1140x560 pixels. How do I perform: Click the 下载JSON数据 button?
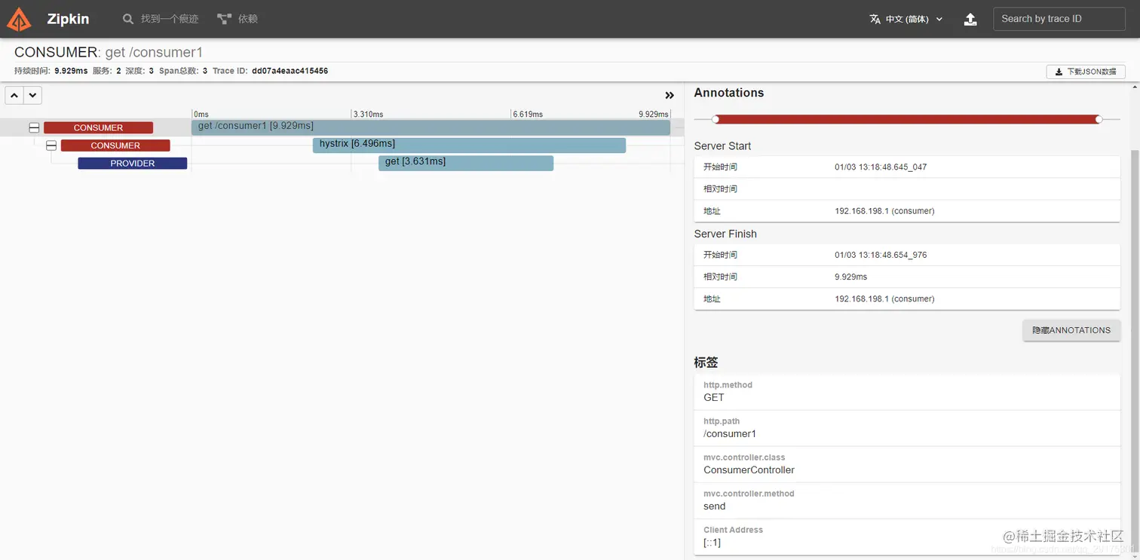click(x=1085, y=72)
